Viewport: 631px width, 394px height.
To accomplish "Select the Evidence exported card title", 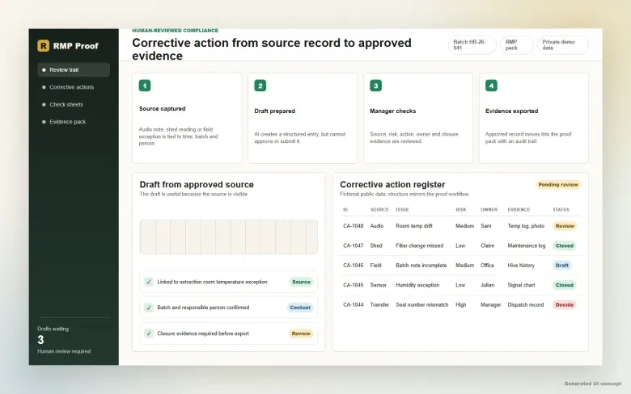I will point(511,111).
